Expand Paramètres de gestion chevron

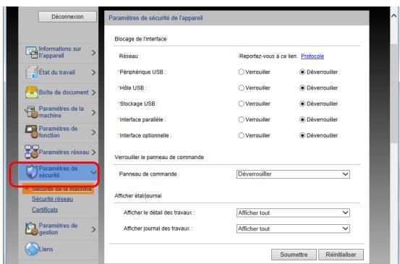click(x=93, y=229)
